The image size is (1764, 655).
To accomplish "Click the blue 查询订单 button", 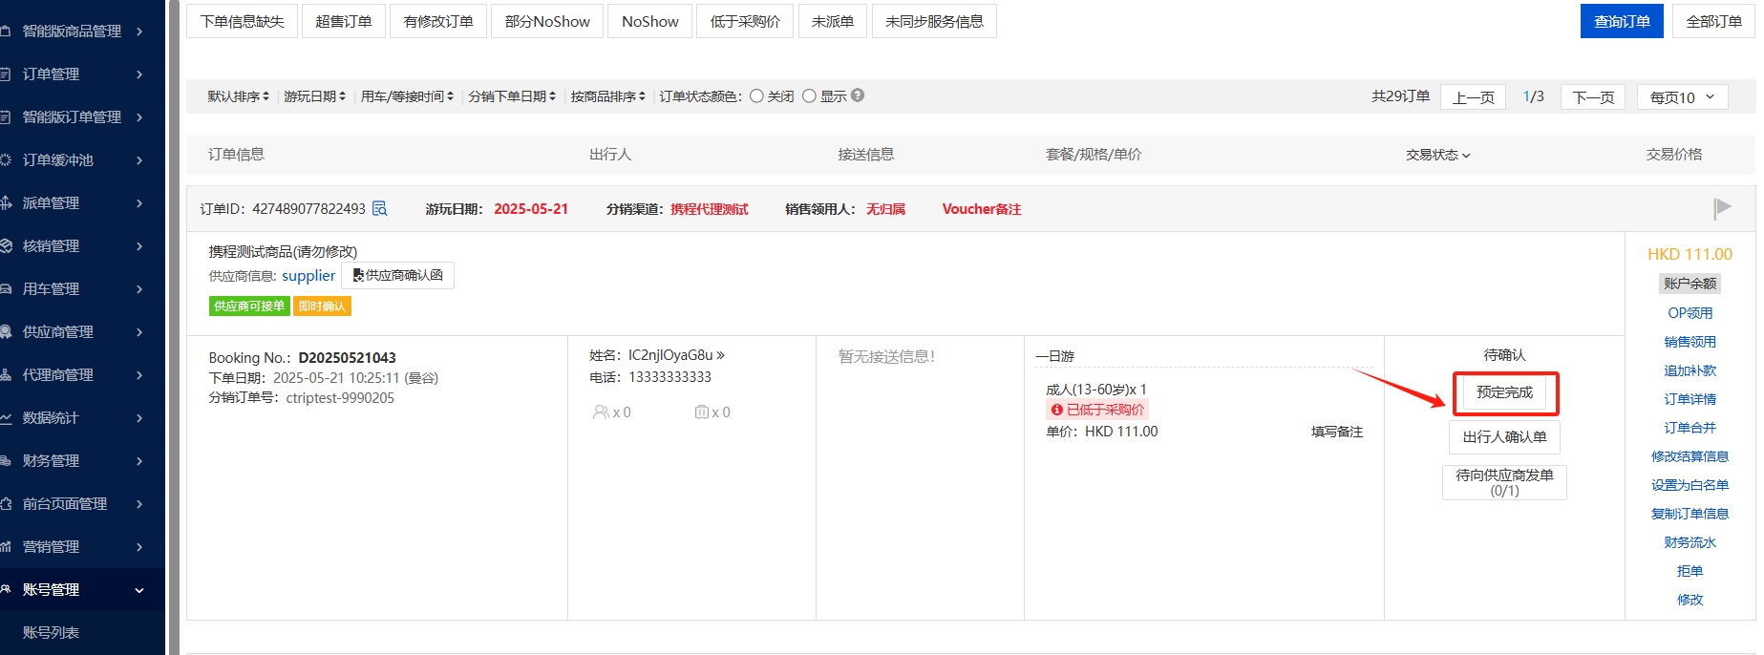I will point(1622,21).
